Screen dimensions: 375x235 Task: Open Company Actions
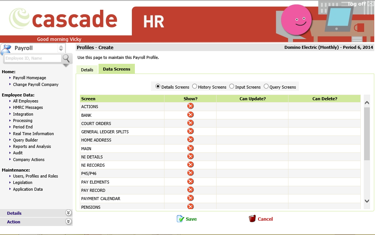(x=29, y=160)
